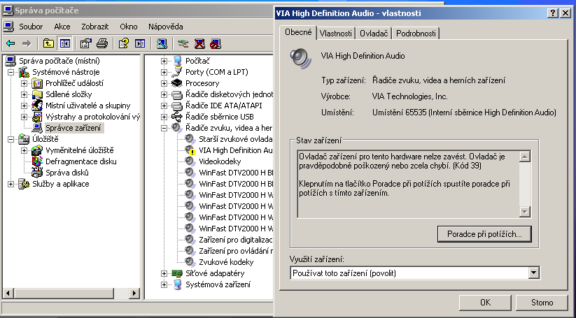Click the Defragmentace disku icon

pyautogui.click(x=37, y=161)
